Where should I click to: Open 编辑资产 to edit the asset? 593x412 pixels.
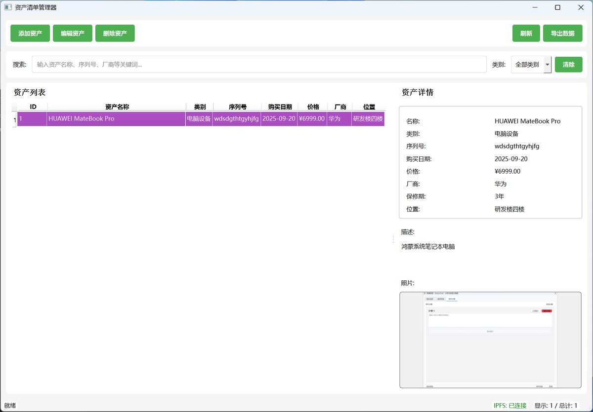click(73, 34)
